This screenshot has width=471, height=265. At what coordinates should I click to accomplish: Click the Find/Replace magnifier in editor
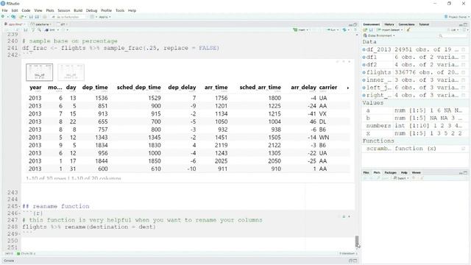pos(39,30)
